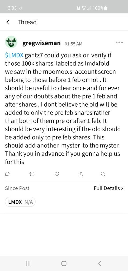Open gregwiseman's bull avatar
This screenshot has height=271, width=128.
11,42
